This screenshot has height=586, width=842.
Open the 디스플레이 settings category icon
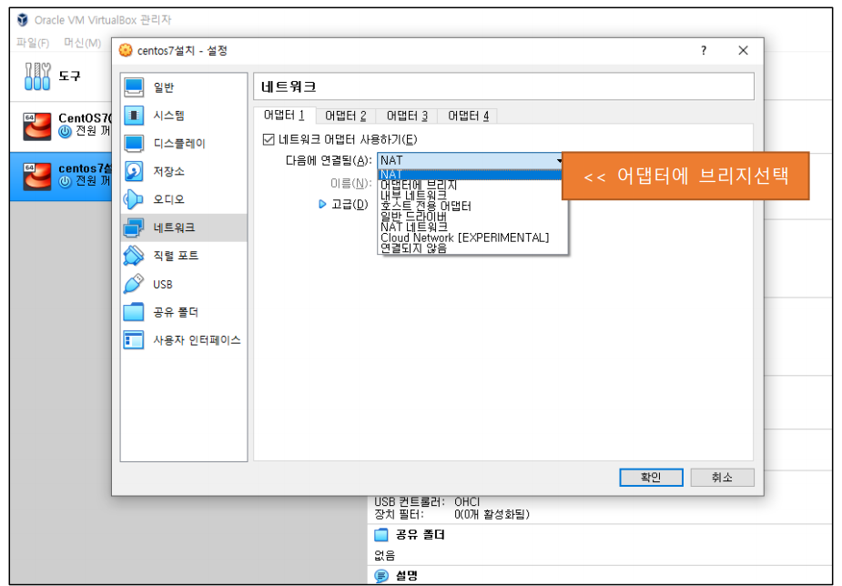coord(134,143)
